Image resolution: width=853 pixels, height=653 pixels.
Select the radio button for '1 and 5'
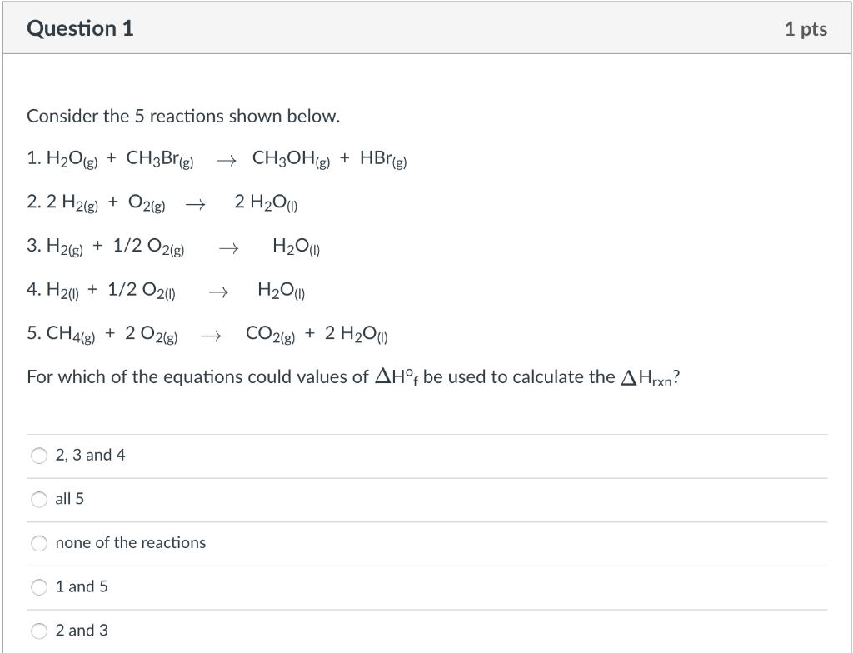pyautogui.click(x=38, y=586)
